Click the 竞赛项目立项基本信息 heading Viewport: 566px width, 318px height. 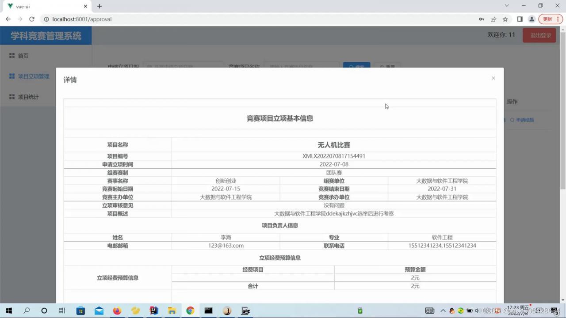pyautogui.click(x=280, y=118)
